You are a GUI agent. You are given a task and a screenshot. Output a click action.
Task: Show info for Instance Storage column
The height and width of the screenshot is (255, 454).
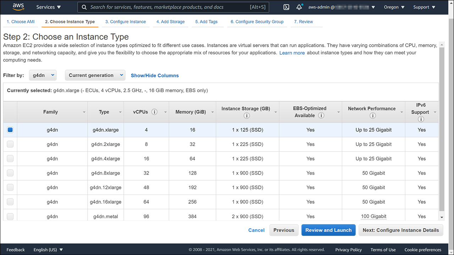(x=247, y=116)
